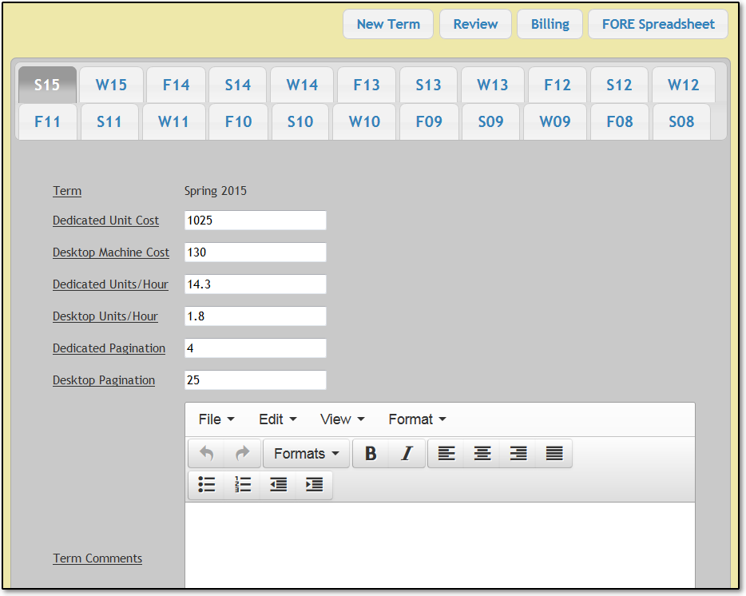Decrease indent in the editor

point(278,485)
